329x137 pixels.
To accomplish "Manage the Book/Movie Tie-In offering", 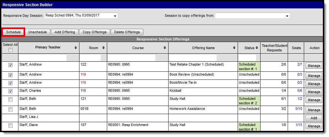I will point(314,84).
